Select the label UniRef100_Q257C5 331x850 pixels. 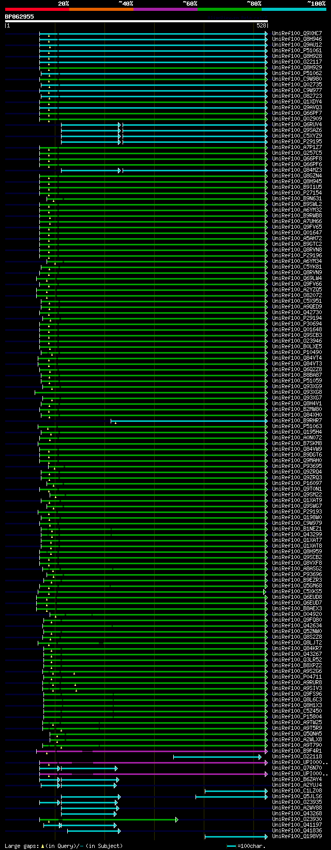[x=297, y=153]
